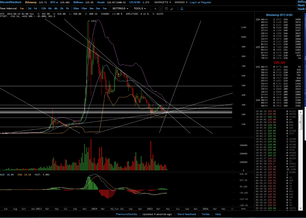
Task: Switch to 1d time interval
Action: (x=35, y=9)
